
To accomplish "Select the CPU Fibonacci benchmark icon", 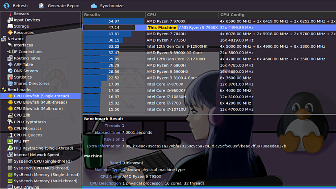I will (x=10, y=128).
